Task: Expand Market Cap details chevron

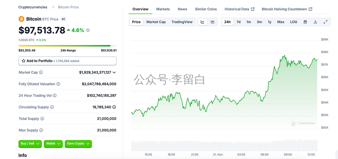Action: click(114, 72)
